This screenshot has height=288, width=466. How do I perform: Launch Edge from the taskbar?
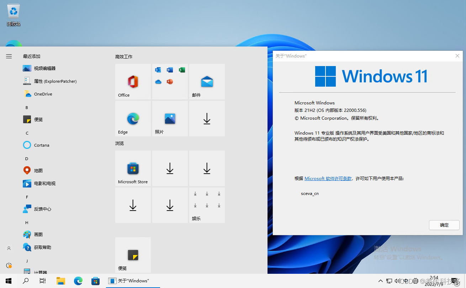pos(78,281)
